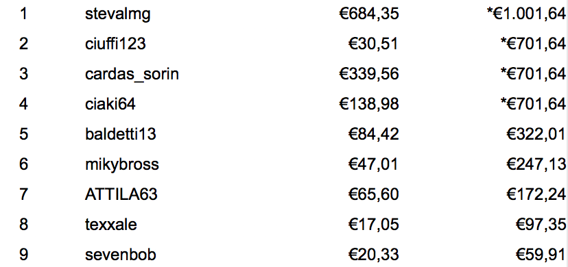Select player name stevalmg
The image size is (568, 267).
coord(118,15)
